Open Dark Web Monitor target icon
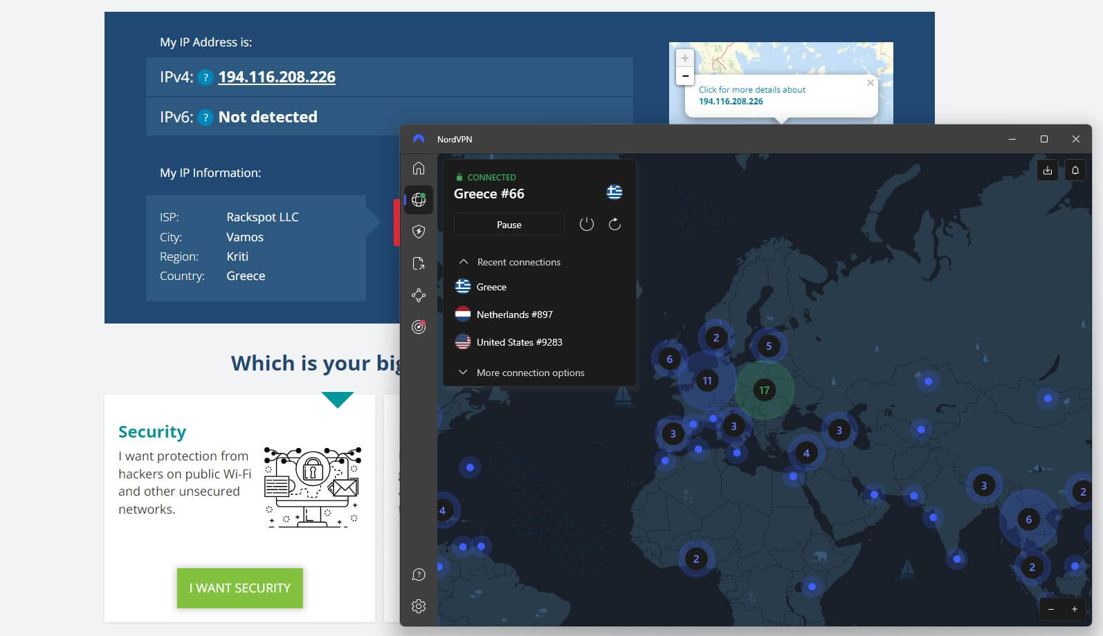This screenshot has width=1103, height=636. (x=419, y=327)
